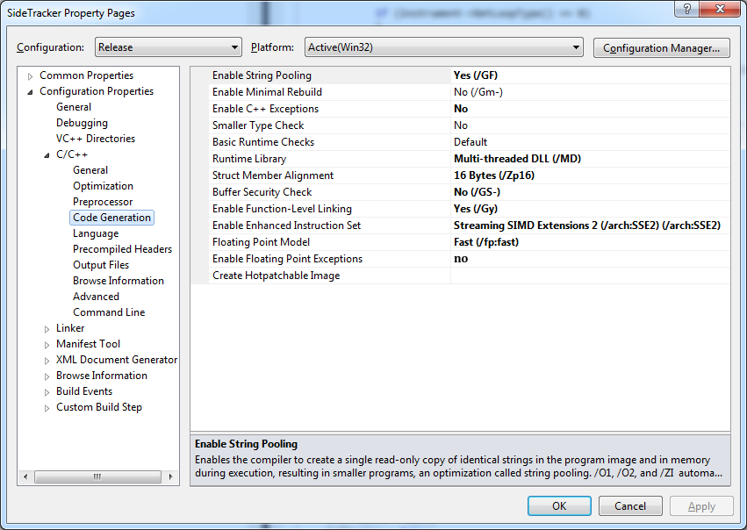This screenshot has width=747, height=530.
Task: Open the Language property page
Action: click(x=96, y=233)
